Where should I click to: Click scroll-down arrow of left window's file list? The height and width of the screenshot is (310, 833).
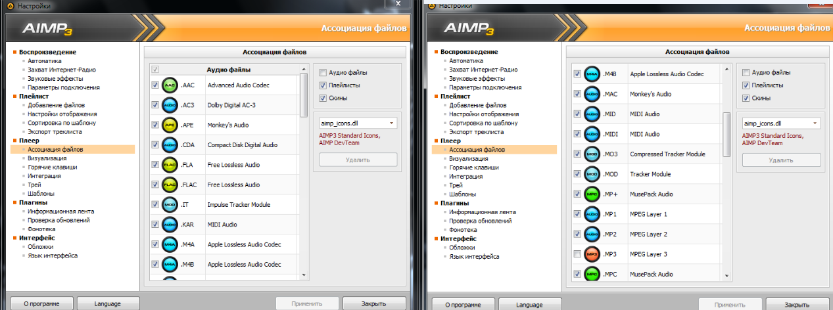[x=304, y=277]
